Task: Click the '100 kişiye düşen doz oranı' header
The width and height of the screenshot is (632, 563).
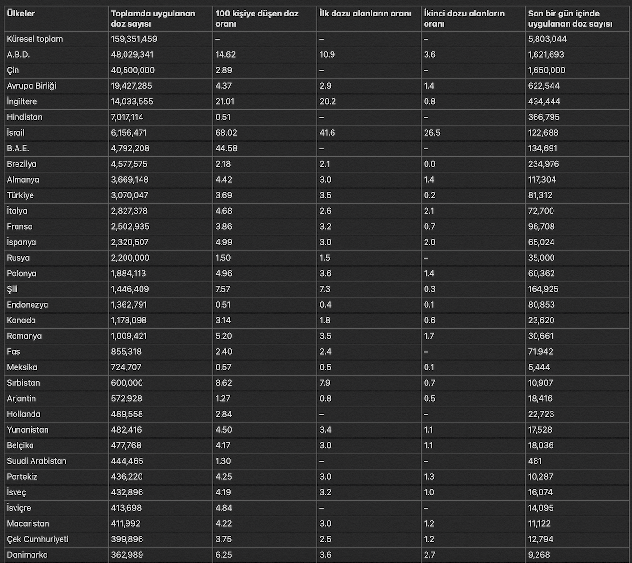Action: (257, 18)
